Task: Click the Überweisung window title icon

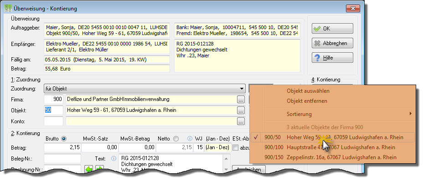Action: (x=8, y=8)
